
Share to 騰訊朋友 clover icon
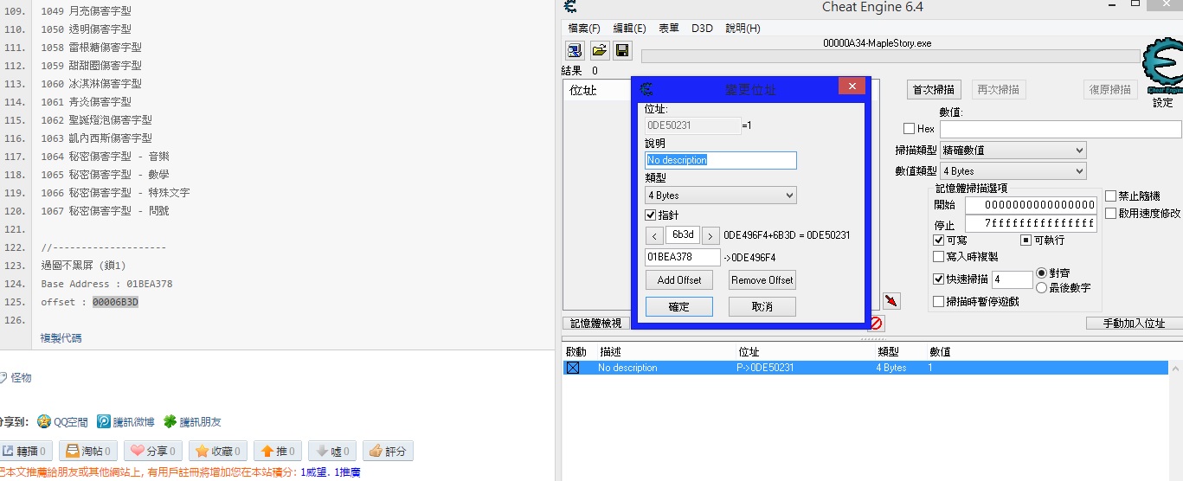click(170, 421)
